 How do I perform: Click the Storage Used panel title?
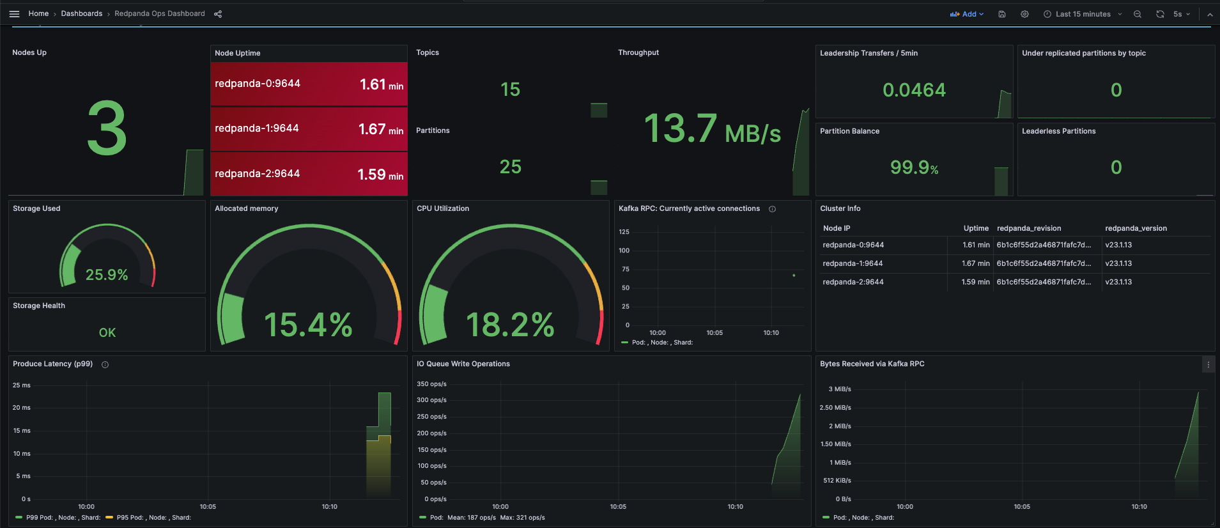click(36, 208)
